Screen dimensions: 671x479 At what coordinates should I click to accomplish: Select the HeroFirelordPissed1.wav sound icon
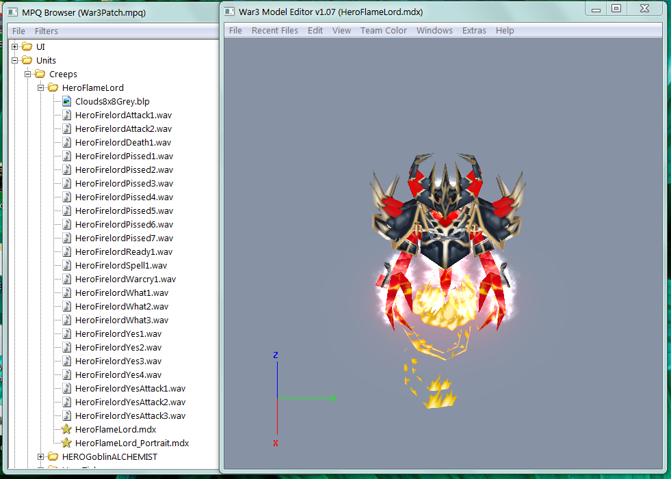pos(67,156)
